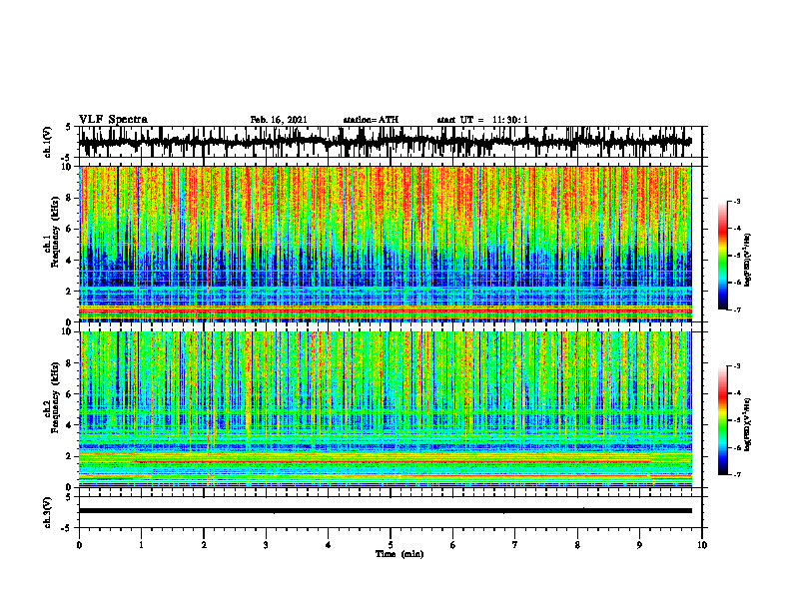The image size is (791, 611).
Task: Select the date text "Feb. 16, 2021"
Action: pos(279,120)
